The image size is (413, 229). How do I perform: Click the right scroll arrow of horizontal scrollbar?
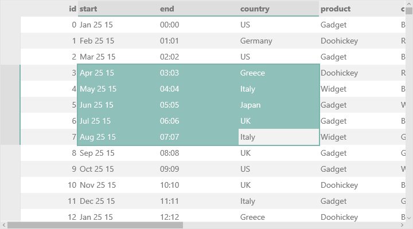click(409, 225)
